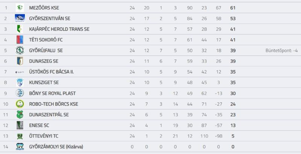Open the ÜSTÖKÖS FC BÁCSA II. team page
The image size is (301, 154).
click(52, 72)
